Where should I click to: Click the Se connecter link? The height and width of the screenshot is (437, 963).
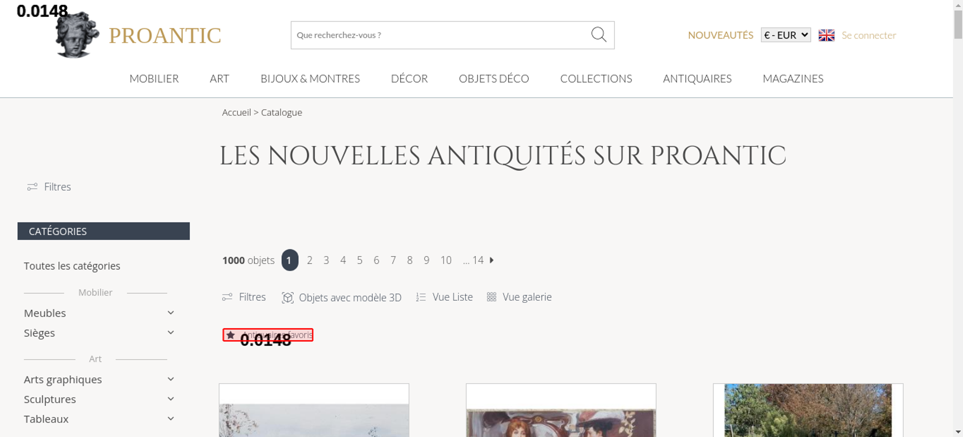click(x=869, y=35)
